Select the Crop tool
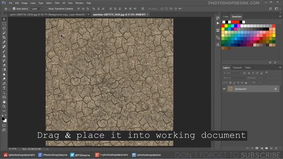This screenshot has height=159, width=283. click(x=4, y=38)
